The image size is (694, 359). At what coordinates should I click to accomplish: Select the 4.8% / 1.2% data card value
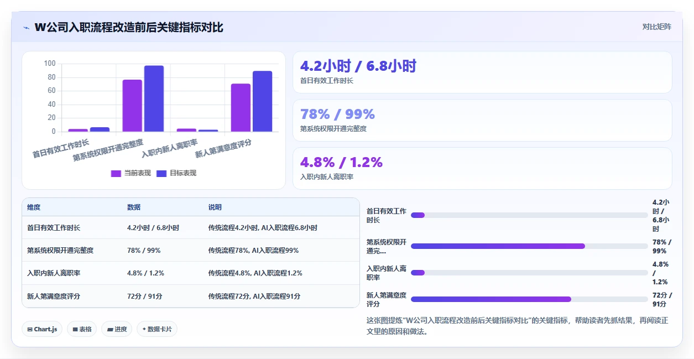click(x=341, y=162)
